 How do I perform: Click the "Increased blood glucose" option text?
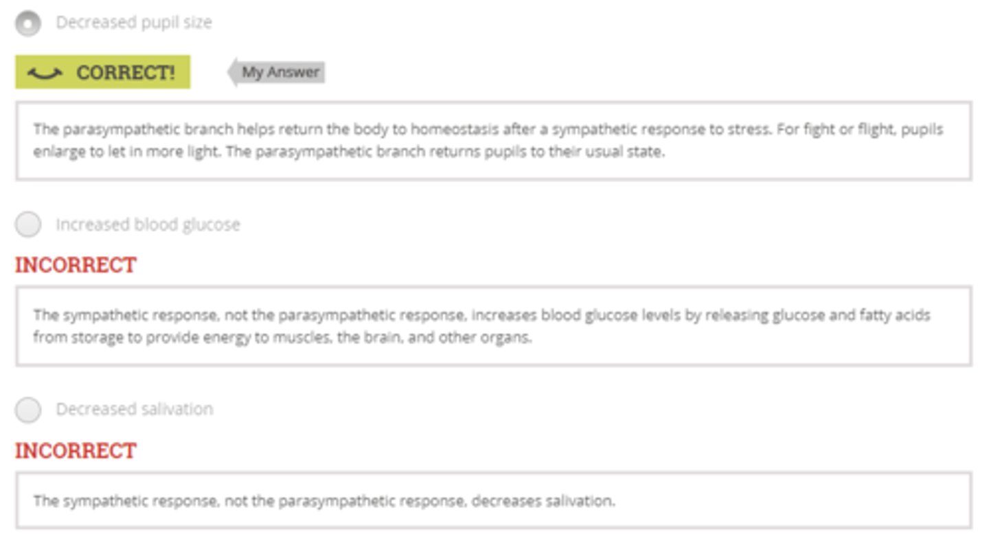(x=148, y=224)
